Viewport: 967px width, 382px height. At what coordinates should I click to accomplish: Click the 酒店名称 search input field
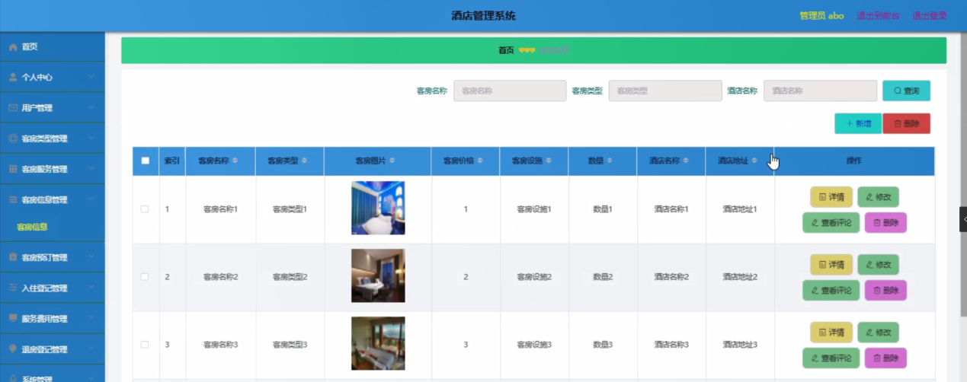[820, 91]
